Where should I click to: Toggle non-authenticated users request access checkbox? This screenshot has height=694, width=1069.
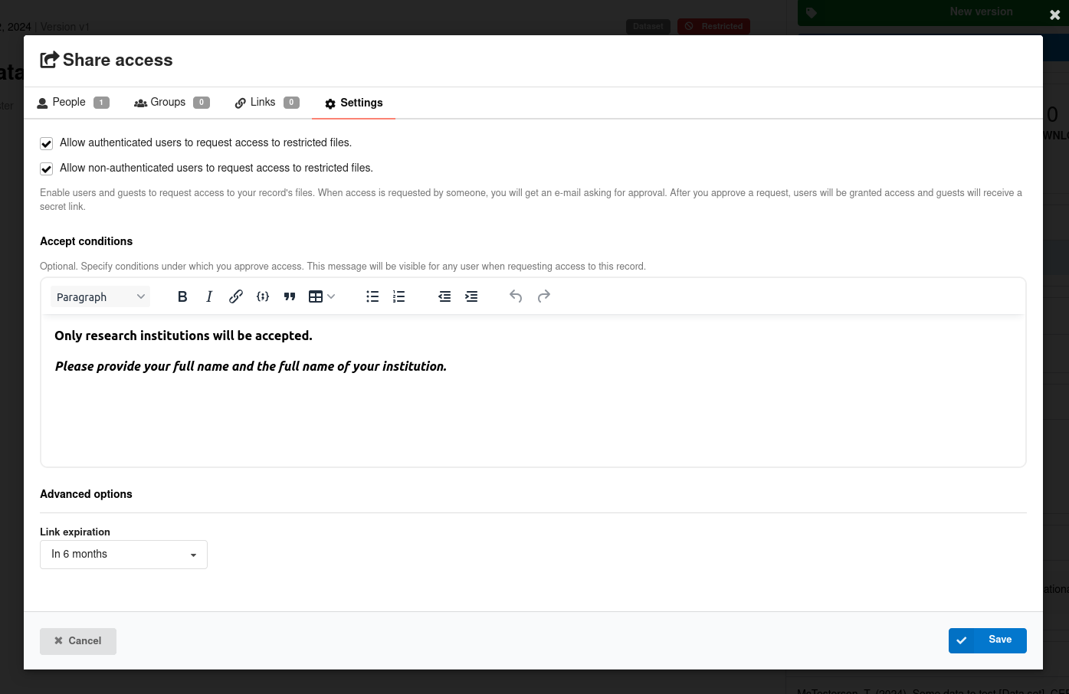pos(46,169)
